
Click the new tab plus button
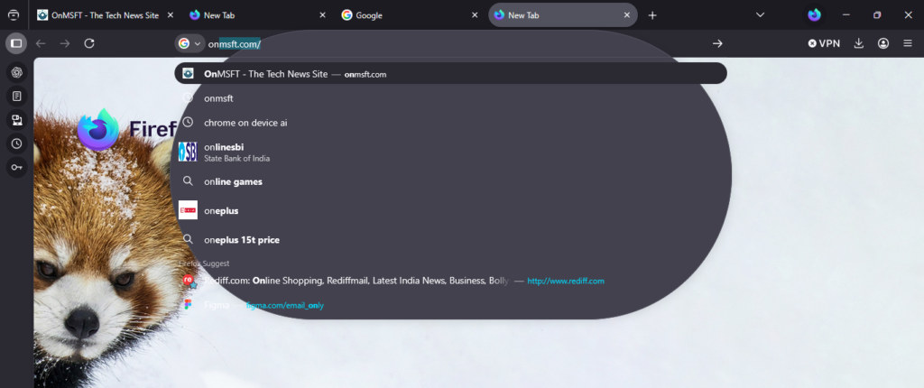click(x=652, y=15)
